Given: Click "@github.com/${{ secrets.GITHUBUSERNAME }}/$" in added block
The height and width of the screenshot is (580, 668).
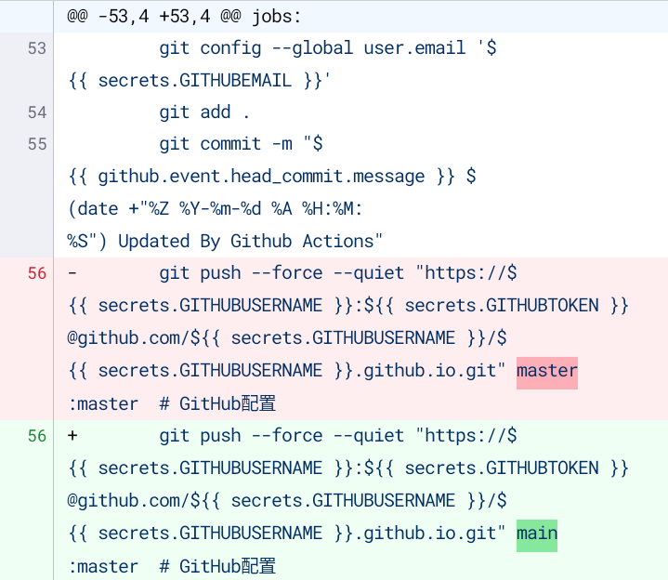Looking at the screenshot, I should (287, 501).
